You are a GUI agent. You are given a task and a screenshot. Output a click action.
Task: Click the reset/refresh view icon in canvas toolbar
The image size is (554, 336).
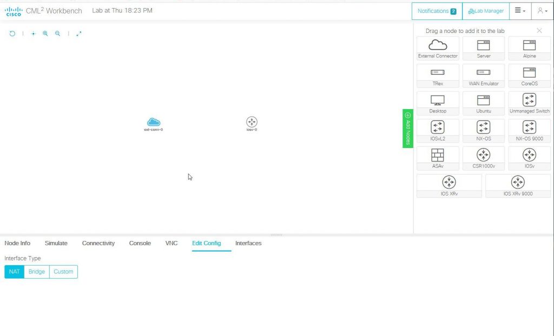[12, 33]
